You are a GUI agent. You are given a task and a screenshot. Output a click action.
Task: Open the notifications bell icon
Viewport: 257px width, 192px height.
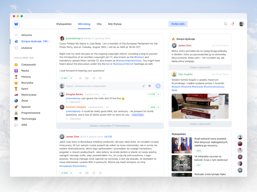point(233,24)
